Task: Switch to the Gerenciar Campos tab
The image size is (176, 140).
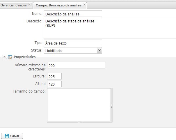Action: [14, 5]
